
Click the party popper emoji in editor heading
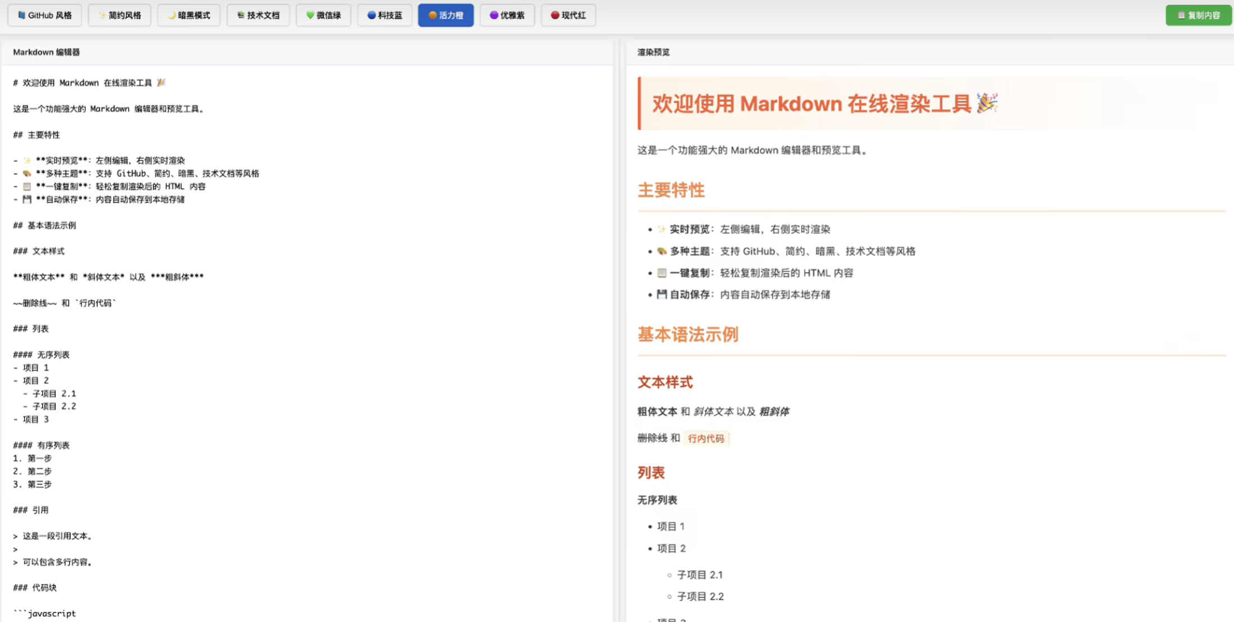coord(161,83)
